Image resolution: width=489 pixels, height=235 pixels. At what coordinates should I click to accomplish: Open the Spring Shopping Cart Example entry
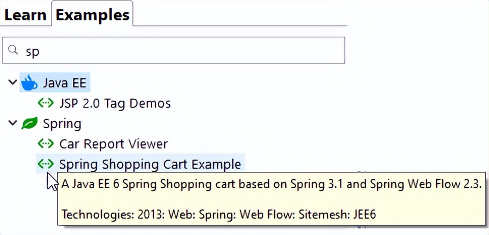[x=150, y=164]
